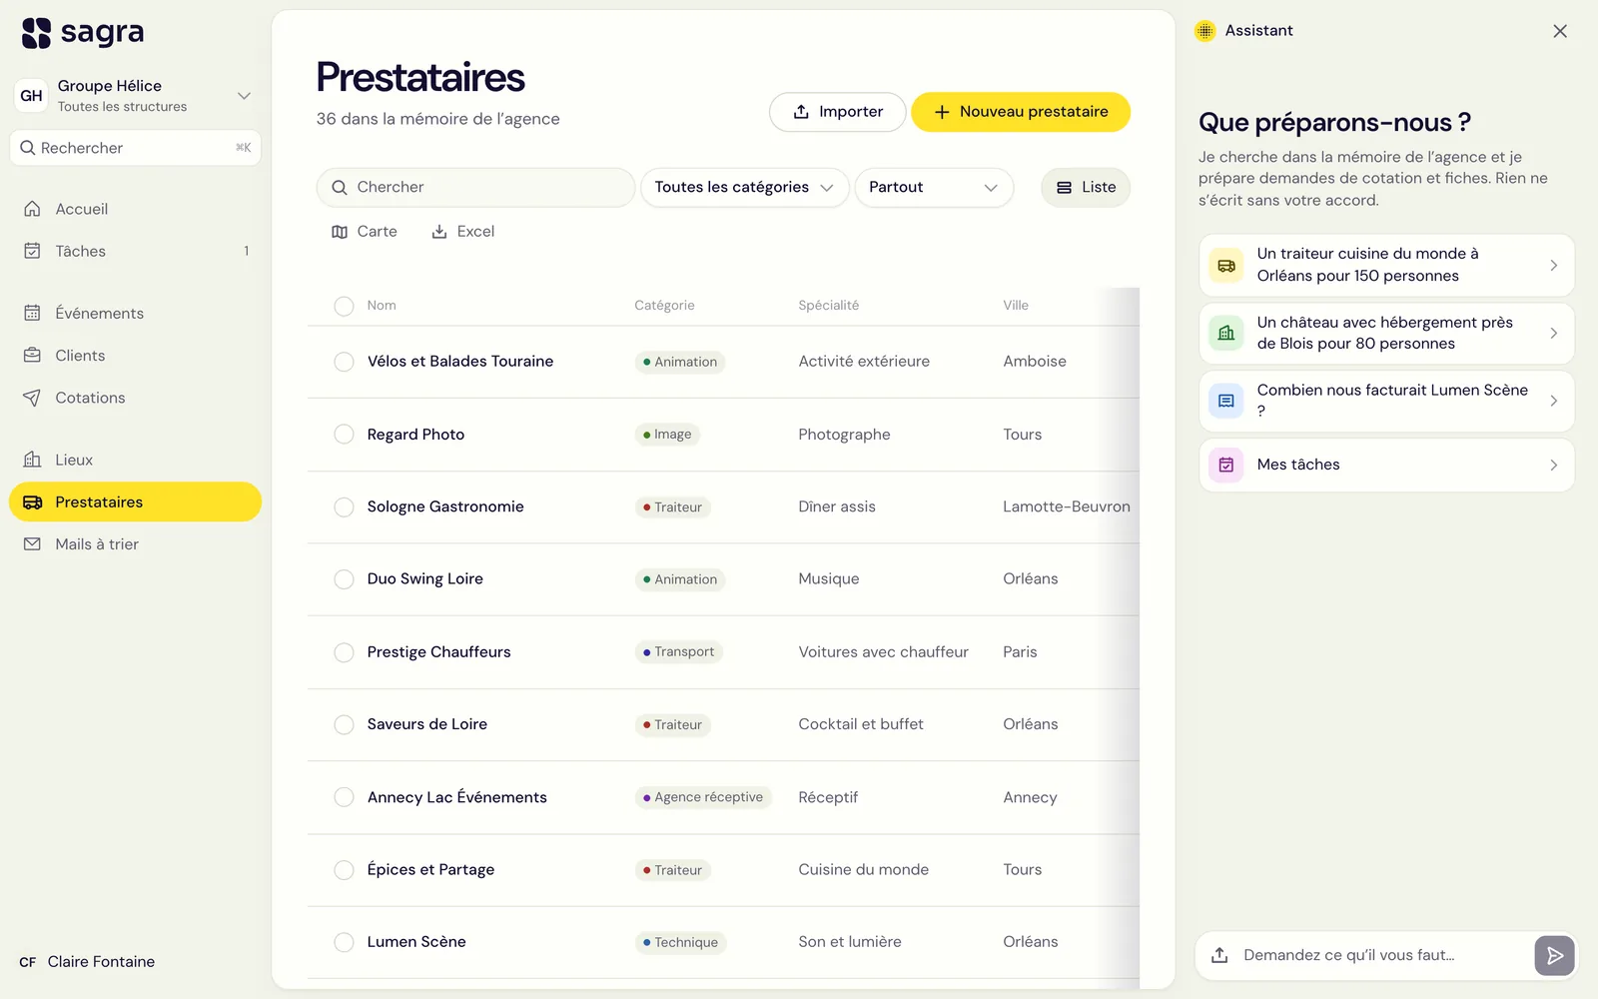1598x999 pixels.
Task: Click the Cotations paper-plane icon
Action: [32, 398]
